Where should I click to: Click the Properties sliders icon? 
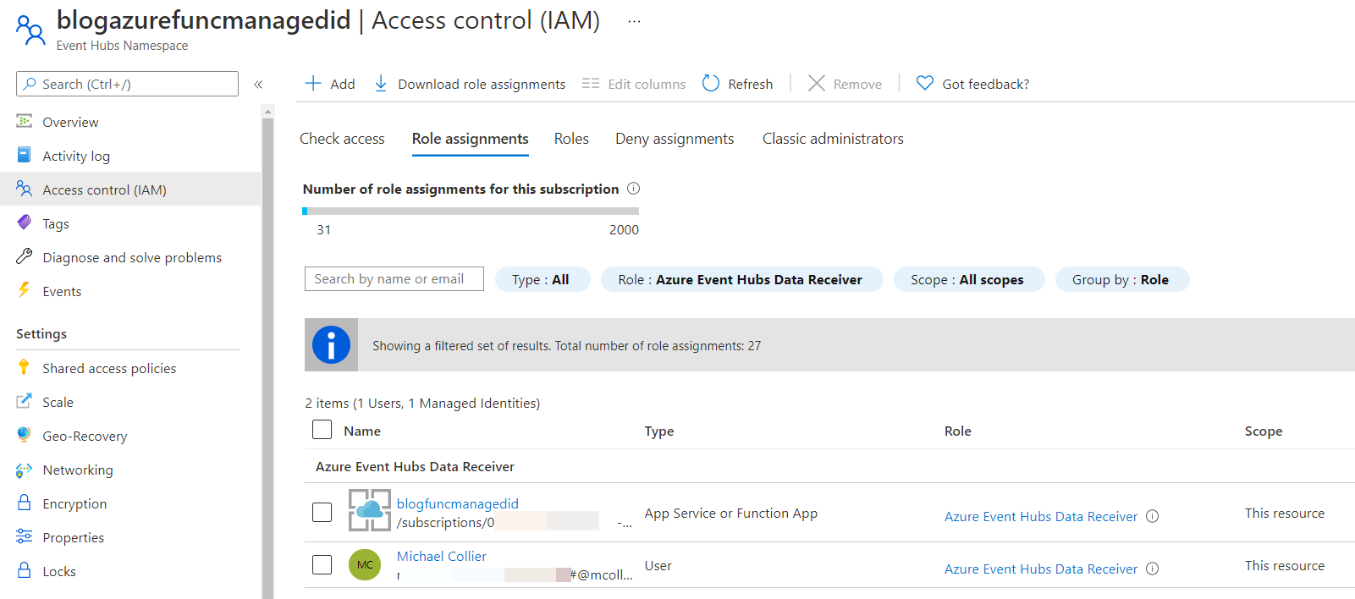coord(24,536)
